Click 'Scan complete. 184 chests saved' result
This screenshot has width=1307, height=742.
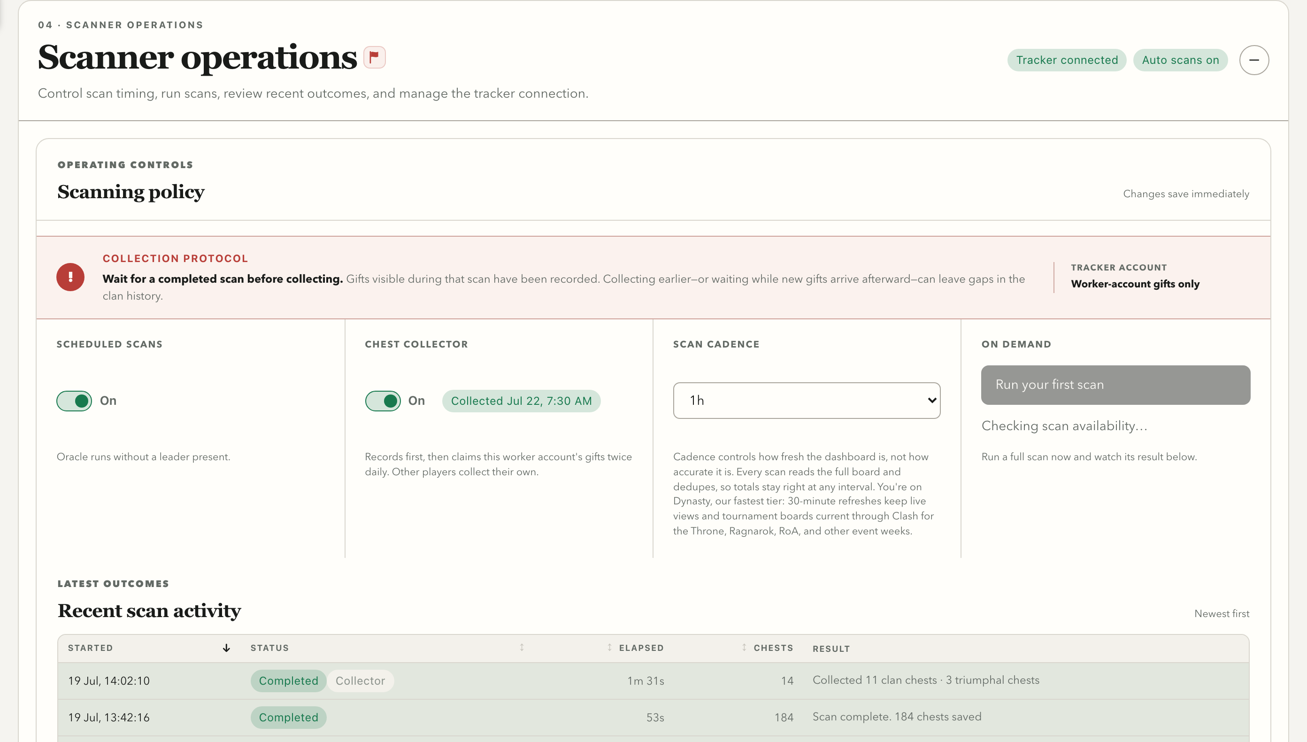(897, 717)
